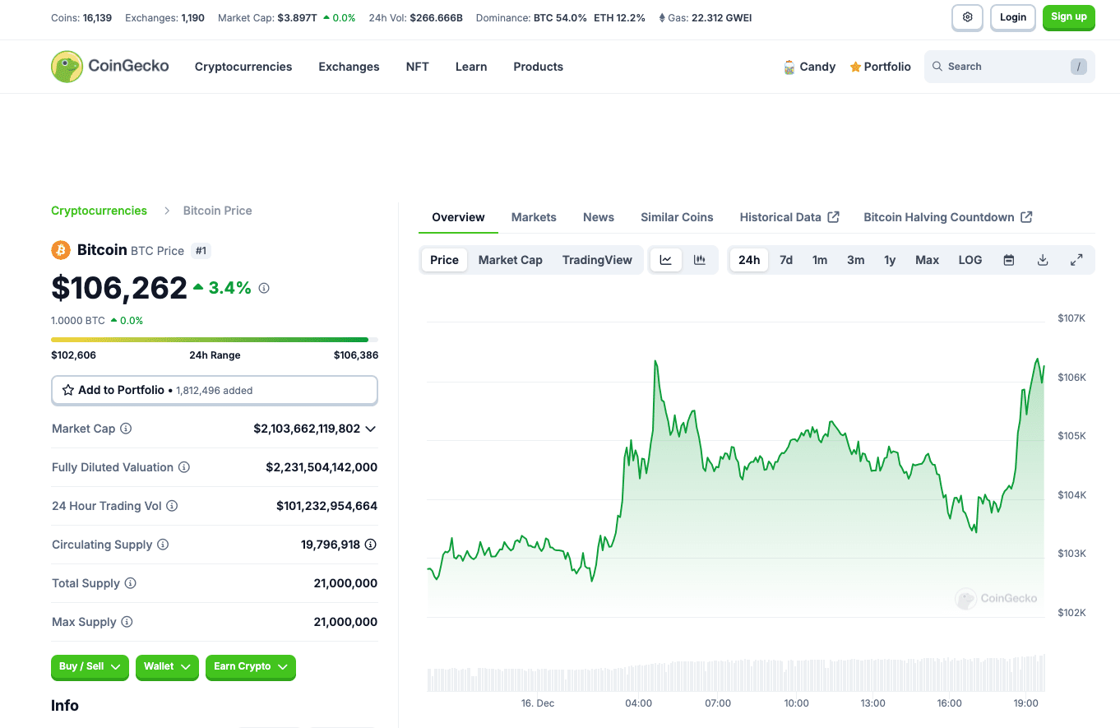The width and height of the screenshot is (1120, 728).
Task: Click info icon beside Fully Diluted Valuation
Action: (184, 467)
